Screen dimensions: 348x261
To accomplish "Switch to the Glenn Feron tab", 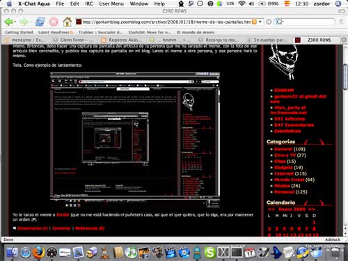I will tap(72, 40).
